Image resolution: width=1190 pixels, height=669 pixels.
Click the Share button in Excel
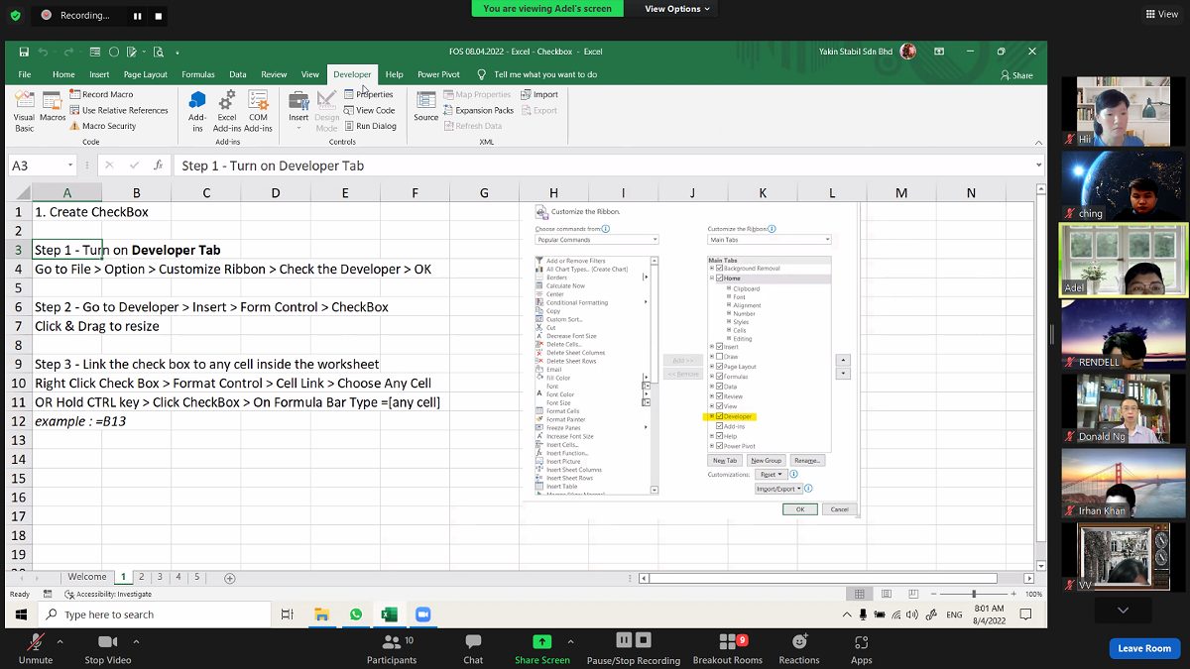click(x=1016, y=75)
